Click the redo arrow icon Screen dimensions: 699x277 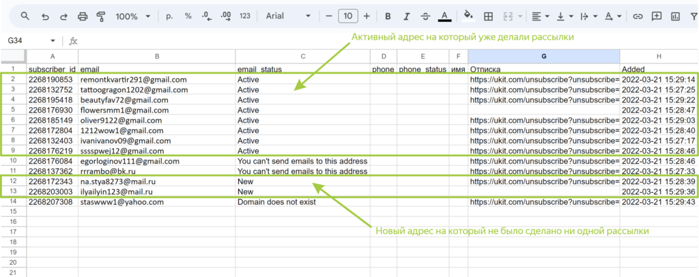[x=63, y=16]
